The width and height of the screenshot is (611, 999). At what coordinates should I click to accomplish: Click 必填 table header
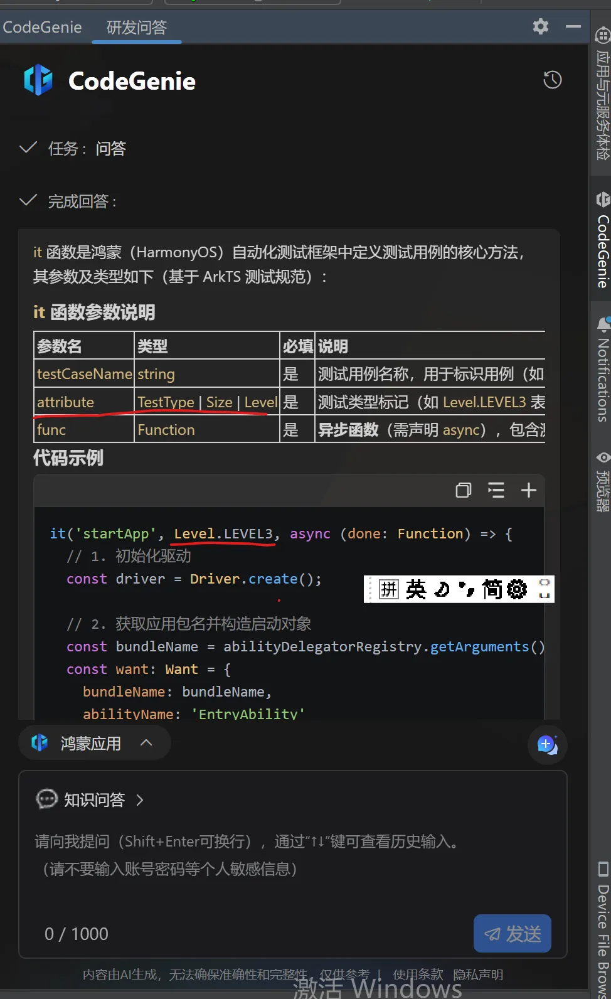(297, 346)
